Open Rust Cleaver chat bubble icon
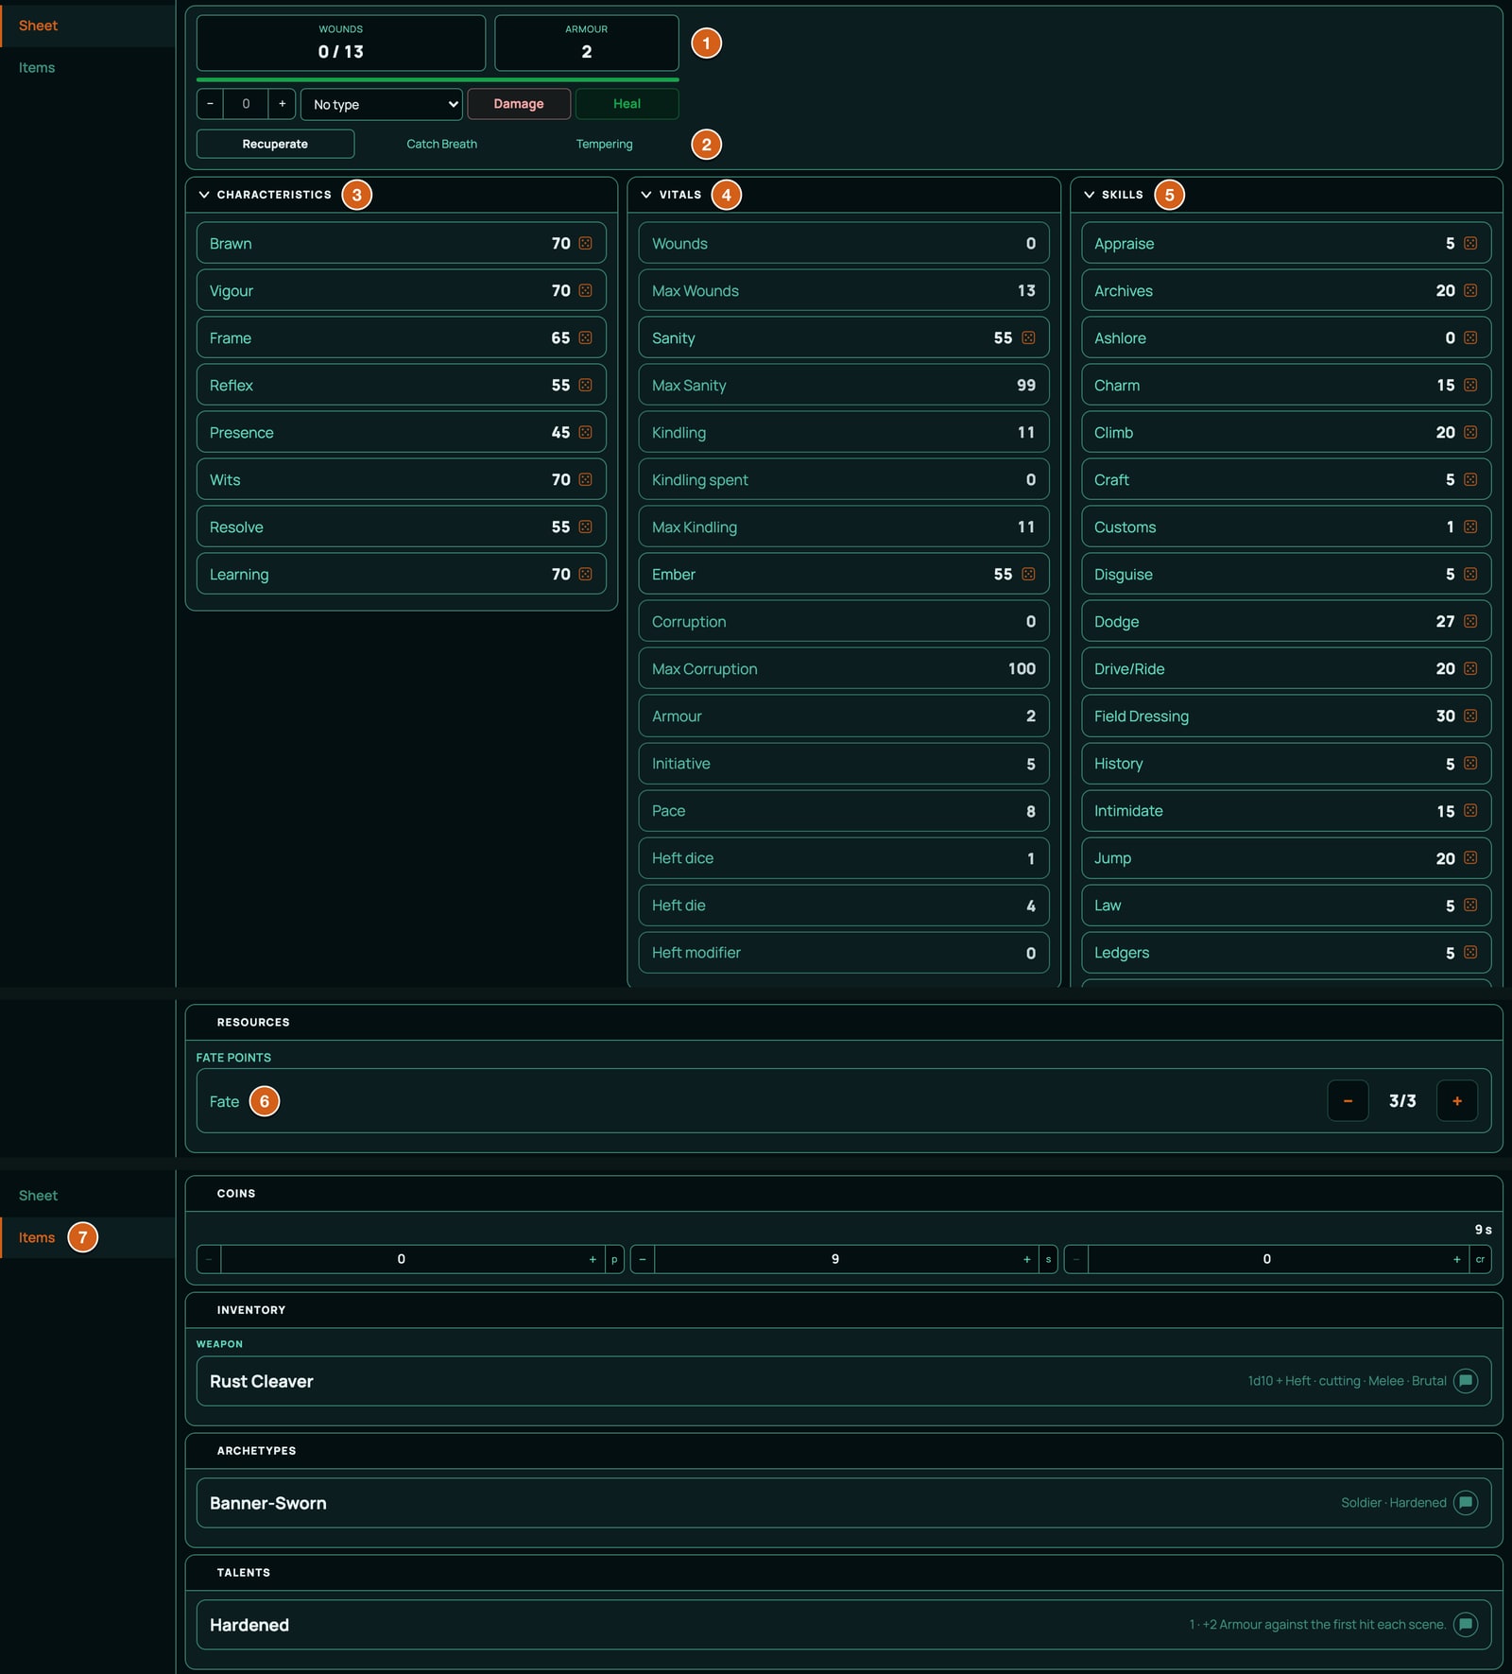 tap(1466, 1381)
